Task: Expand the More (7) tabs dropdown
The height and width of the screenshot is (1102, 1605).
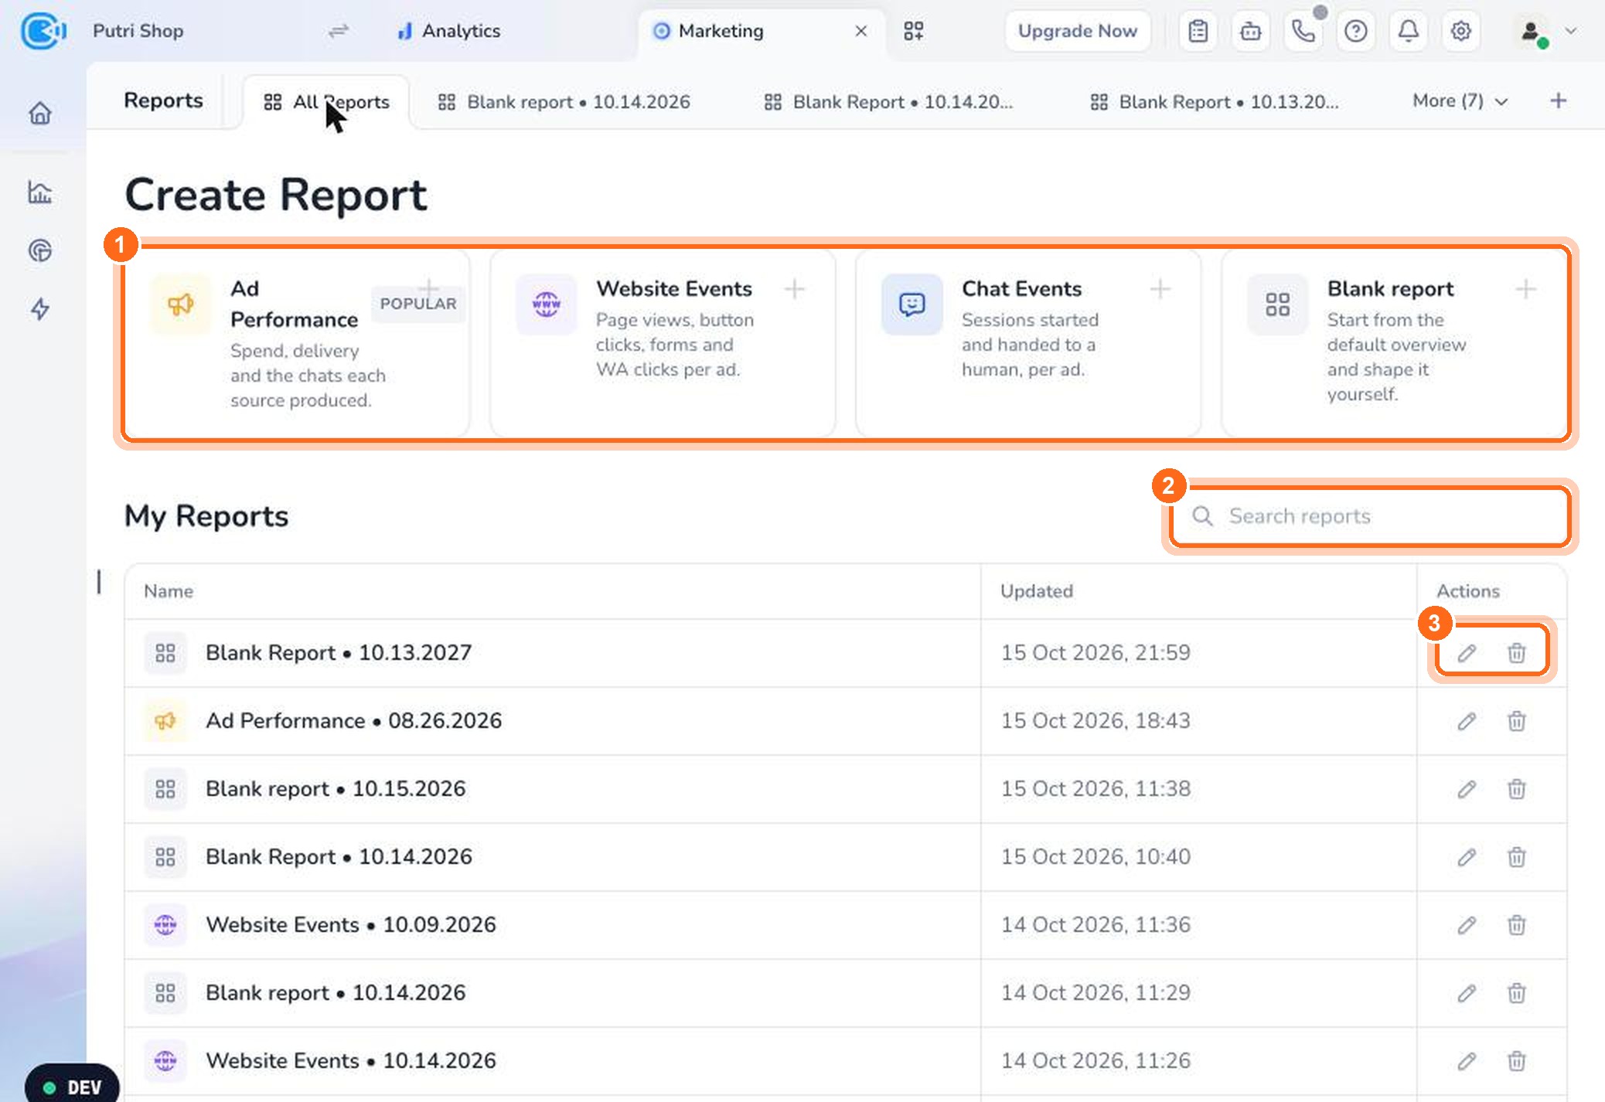Action: point(1460,100)
